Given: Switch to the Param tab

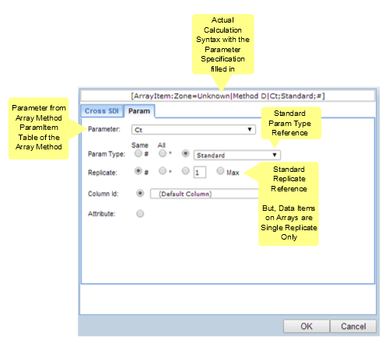Looking at the screenshot, I should coord(139,111).
